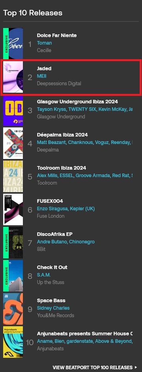Open artist link Toman
This screenshot has height=372, width=142.
[x=44, y=43]
